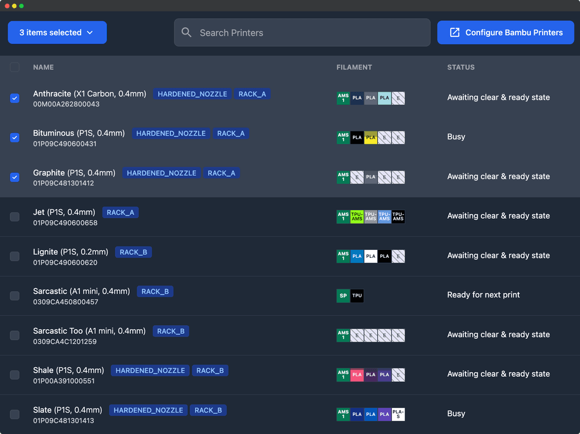Click the Search Printers input field
The width and height of the screenshot is (580, 434).
(302, 32)
